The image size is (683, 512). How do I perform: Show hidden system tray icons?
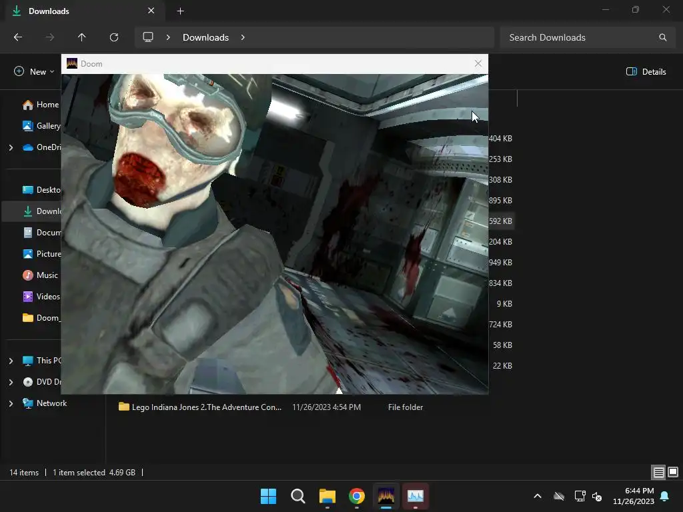538,496
